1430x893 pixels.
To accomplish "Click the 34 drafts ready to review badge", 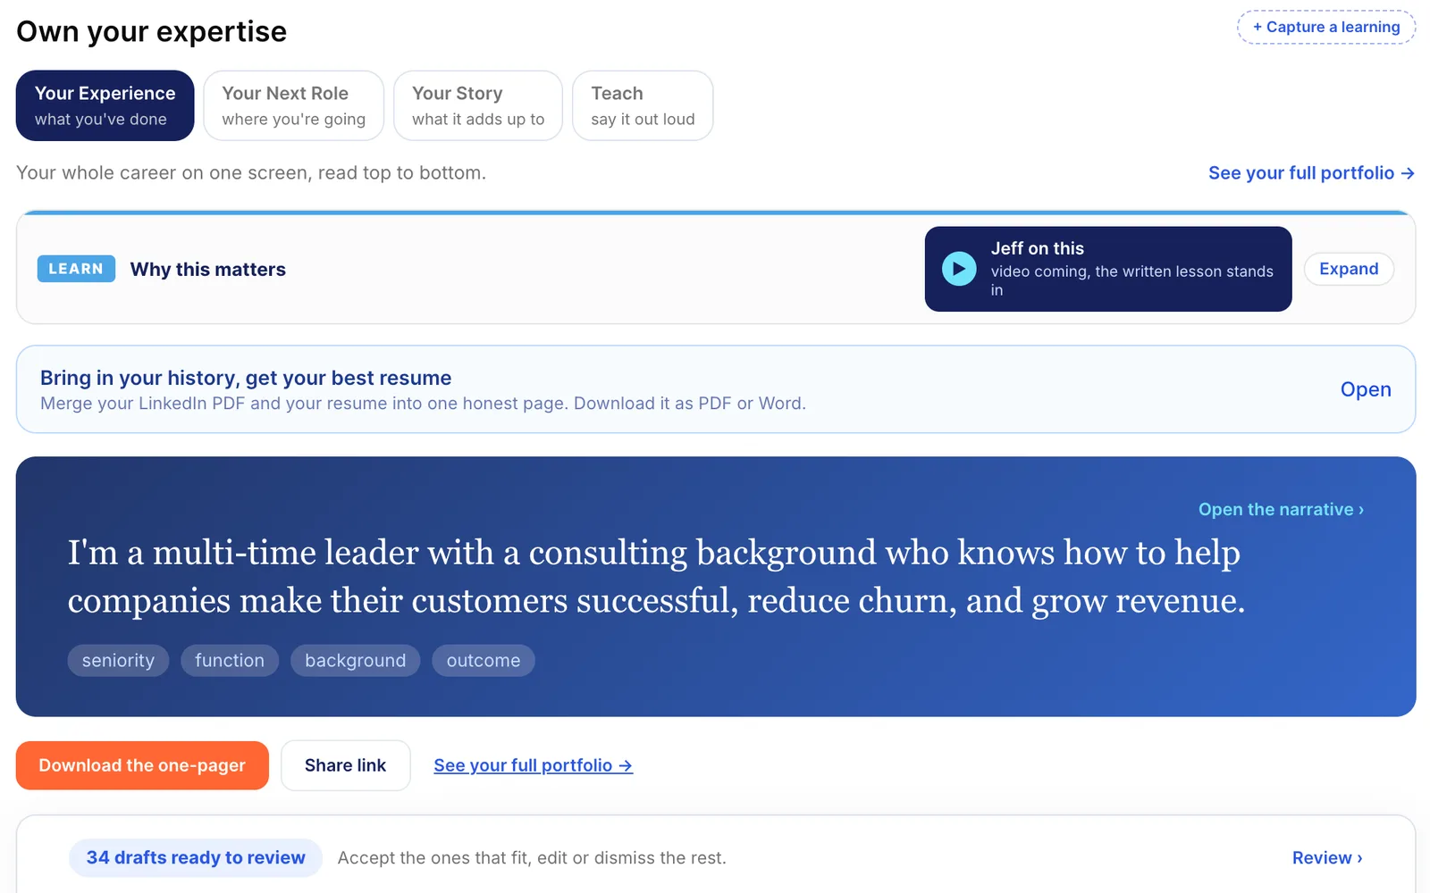I will coord(196,857).
